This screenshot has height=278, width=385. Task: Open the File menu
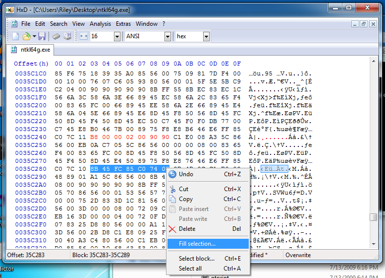(x=26, y=24)
